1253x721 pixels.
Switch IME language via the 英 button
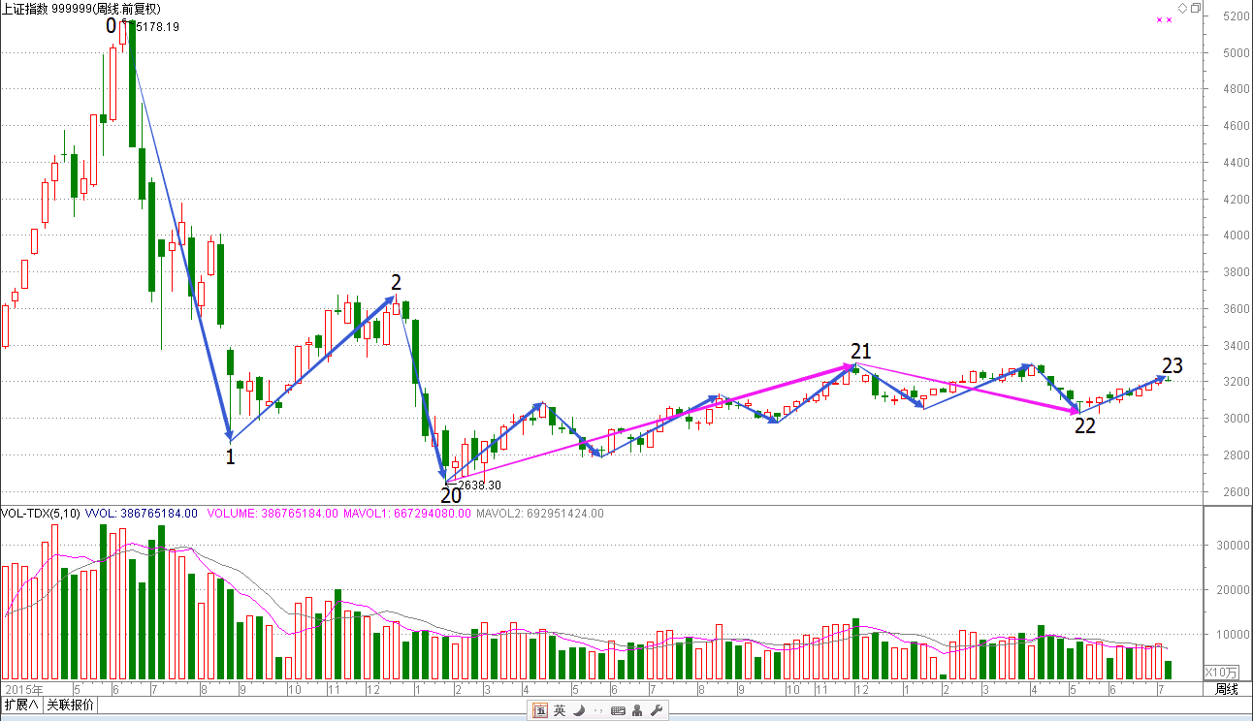coord(560,711)
